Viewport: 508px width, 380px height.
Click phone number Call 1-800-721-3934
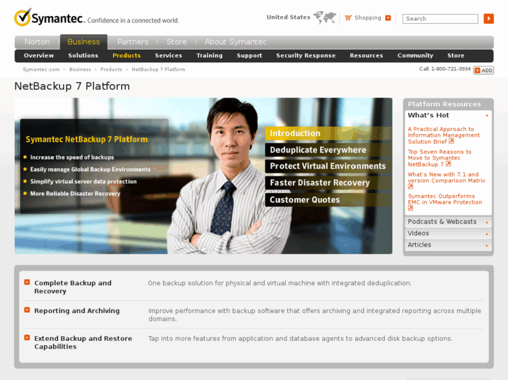(x=444, y=69)
